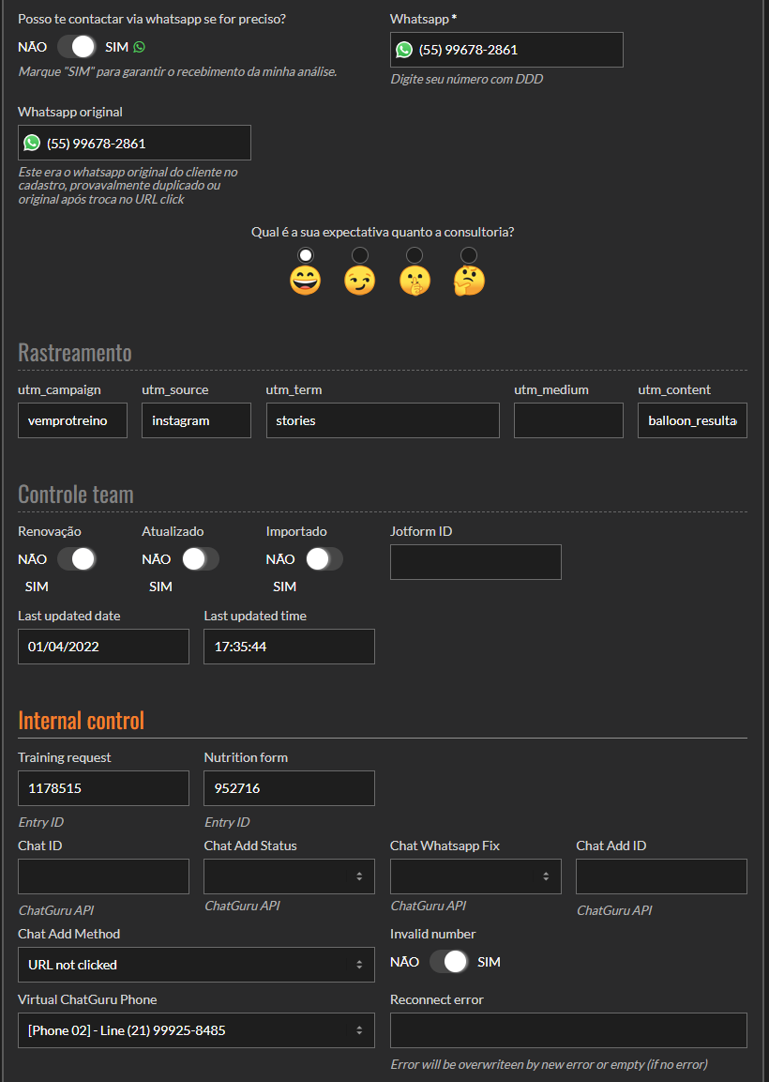The height and width of the screenshot is (1082, 769).
Task: Click the grinning face emoji
Action: pyautogui.click(x=305, y=281)
